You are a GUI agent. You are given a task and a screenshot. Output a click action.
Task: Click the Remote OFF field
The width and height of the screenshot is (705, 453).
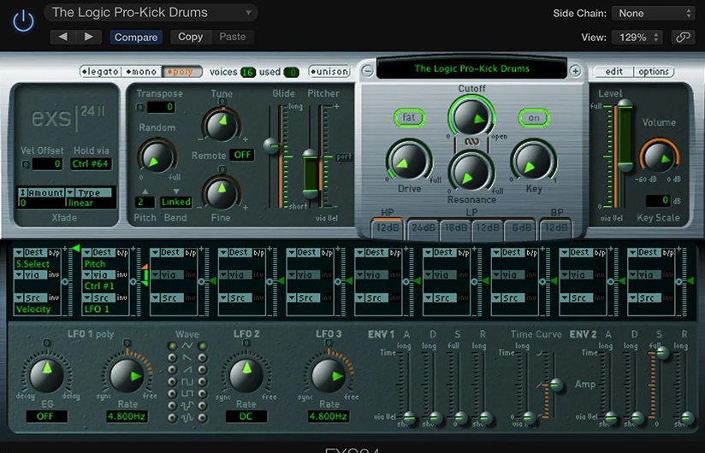click(x=242, y=155)
